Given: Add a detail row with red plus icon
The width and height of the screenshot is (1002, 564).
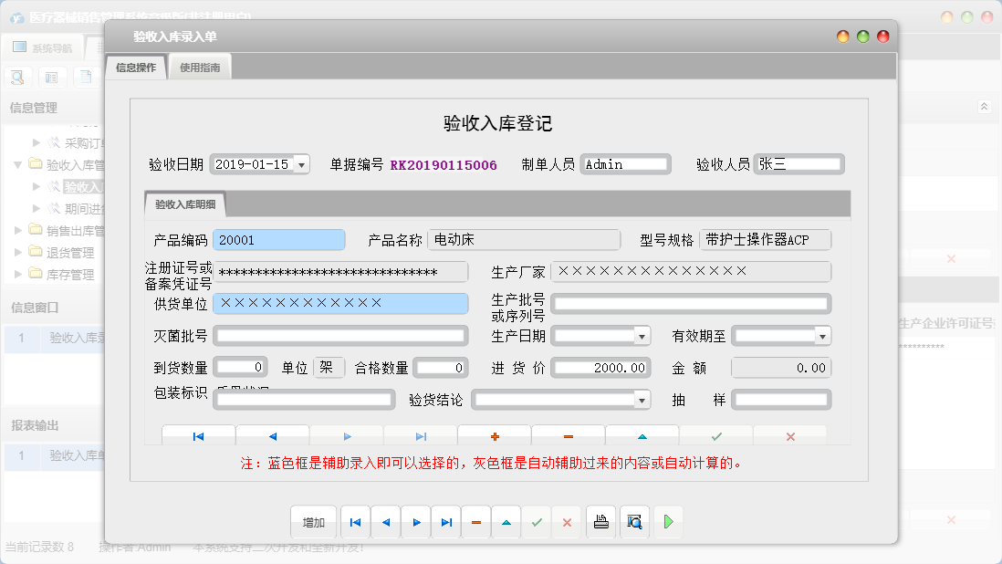Looking at the screenshot, I should (x=494, y=435).
